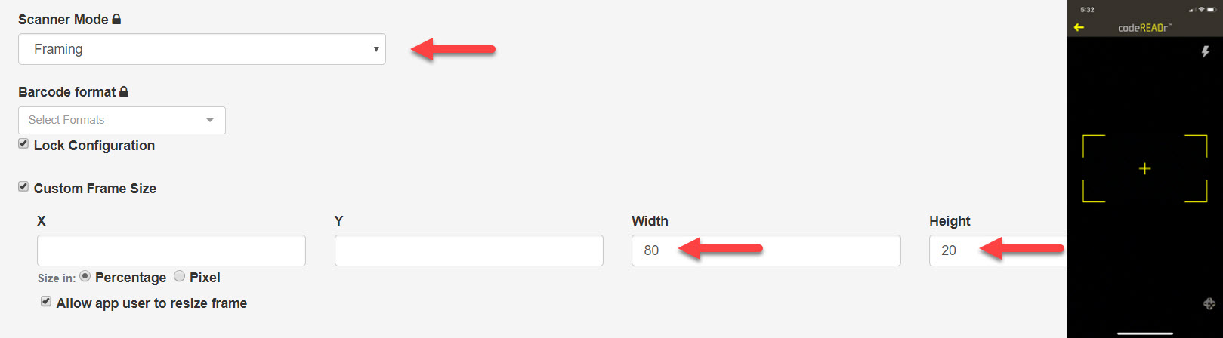Open the Scanner Mode Framing dropdown
Viewport: 1223px width, 338px height.
pyautogui.click(x=202, y=49)
